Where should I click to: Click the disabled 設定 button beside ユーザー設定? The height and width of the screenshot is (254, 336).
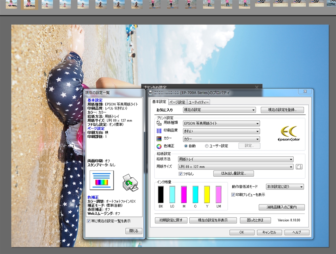(249, 146)
